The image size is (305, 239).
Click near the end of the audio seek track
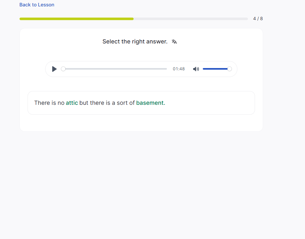[162, 69]
